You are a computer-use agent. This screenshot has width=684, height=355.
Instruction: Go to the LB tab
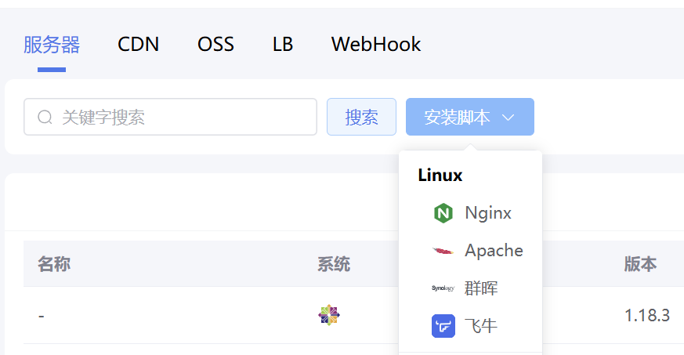[x=283, y=45]
